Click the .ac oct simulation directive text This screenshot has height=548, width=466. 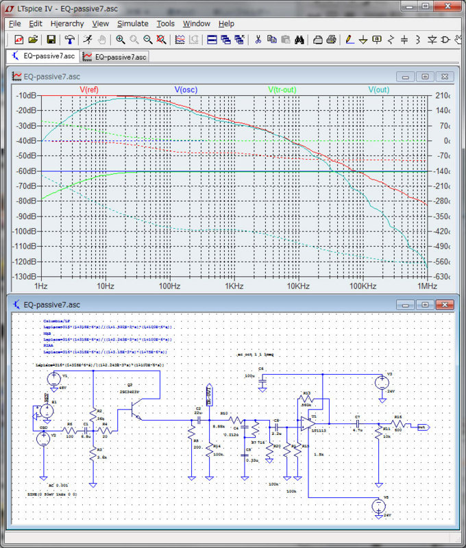tap(255, 354)
